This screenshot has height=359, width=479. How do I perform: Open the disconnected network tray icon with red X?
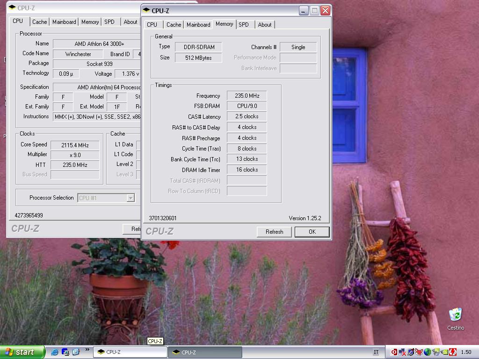point(402,352)
